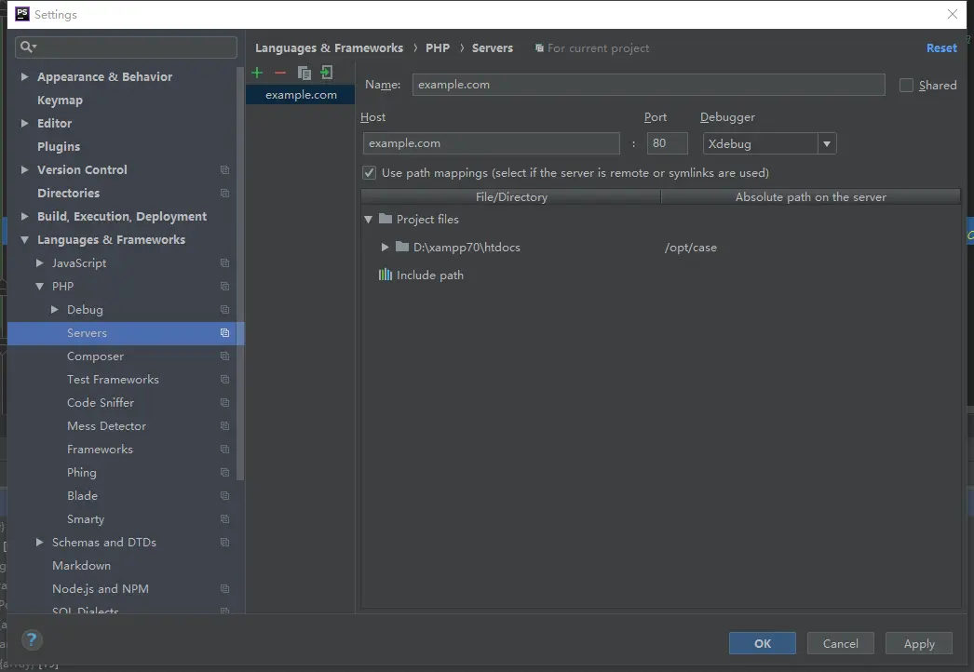Remove the selected server with the minus icon

280,73
